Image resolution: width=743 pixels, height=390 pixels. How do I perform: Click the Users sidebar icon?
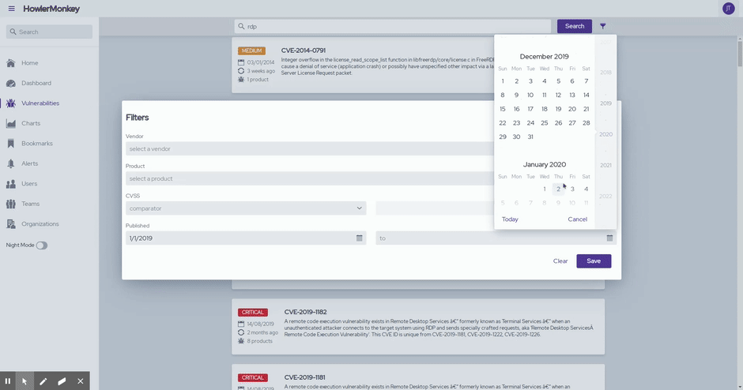tap(11, 184)
